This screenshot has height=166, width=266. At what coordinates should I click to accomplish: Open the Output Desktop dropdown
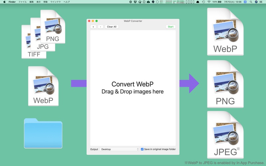tap(120, 149)
